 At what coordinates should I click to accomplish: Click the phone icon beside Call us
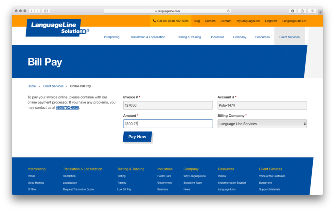coord(154,21)
